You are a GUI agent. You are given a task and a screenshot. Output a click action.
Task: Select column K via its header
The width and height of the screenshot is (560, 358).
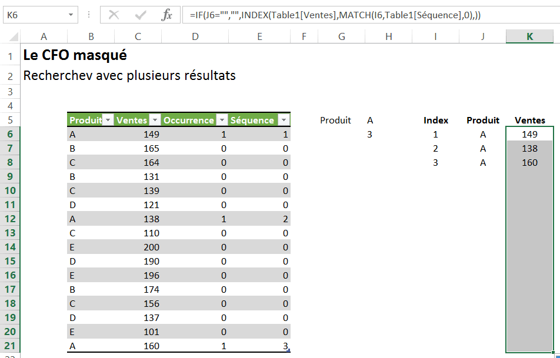[x=529, y=36]
